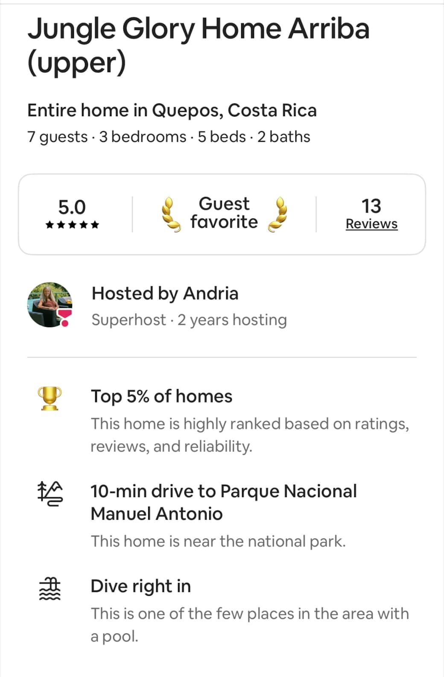Click the right golden laurel icon

(x=278, y=214)
